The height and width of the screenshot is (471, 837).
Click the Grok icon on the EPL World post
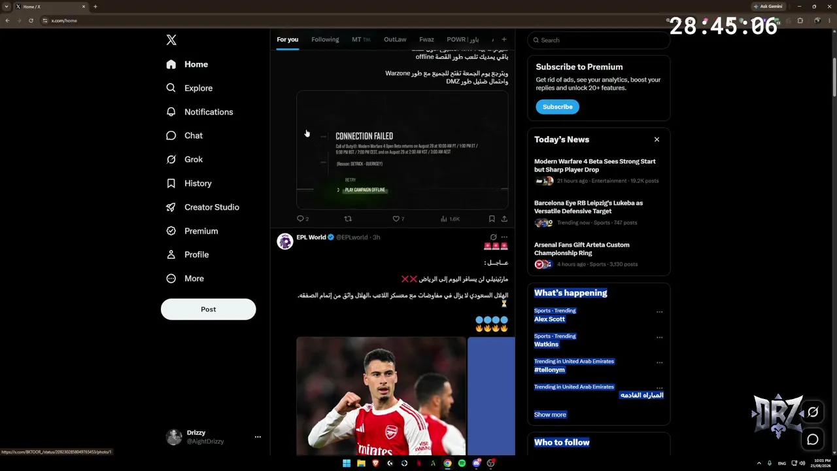[x=493, y=237]
